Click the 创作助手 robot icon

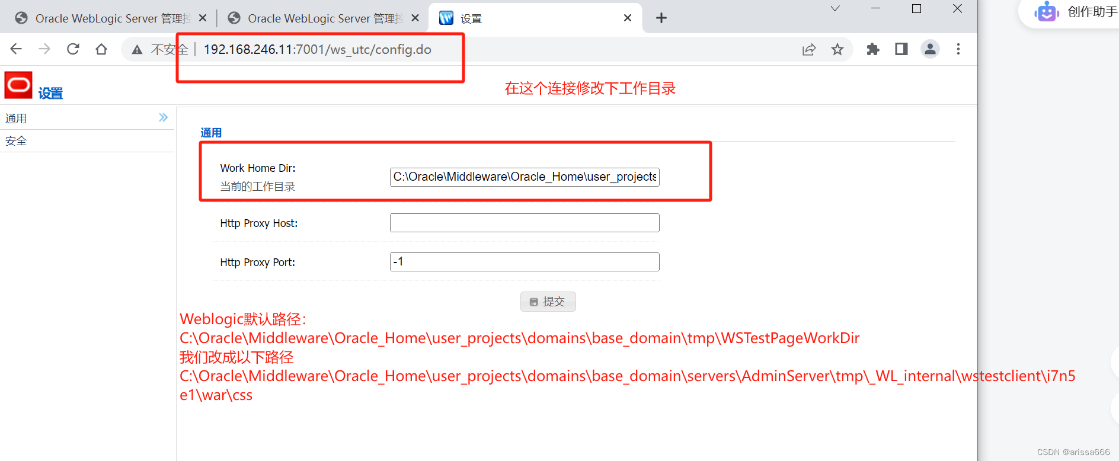pos(1047,12)
